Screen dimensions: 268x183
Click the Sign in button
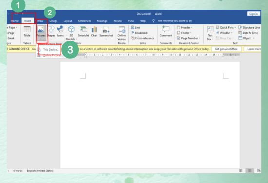(254, 14)
